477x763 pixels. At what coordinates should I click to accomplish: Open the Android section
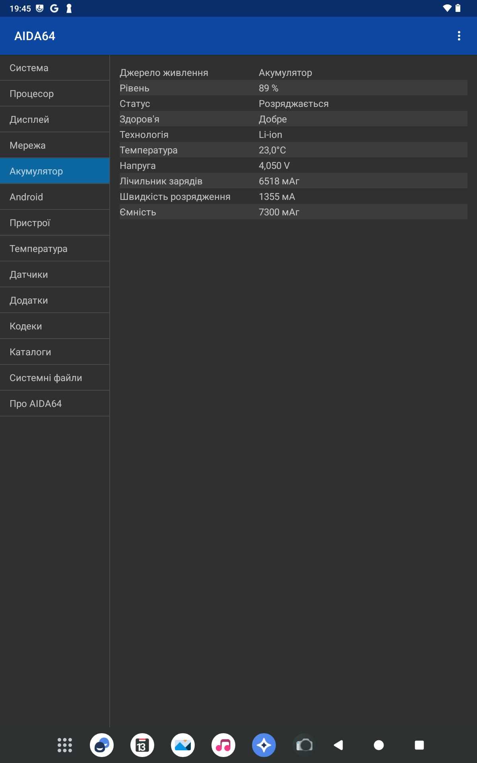click(55, 197)
